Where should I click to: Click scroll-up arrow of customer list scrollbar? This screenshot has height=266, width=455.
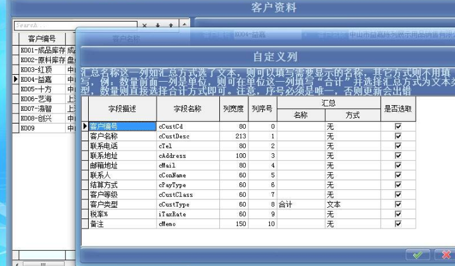point(184,25)
